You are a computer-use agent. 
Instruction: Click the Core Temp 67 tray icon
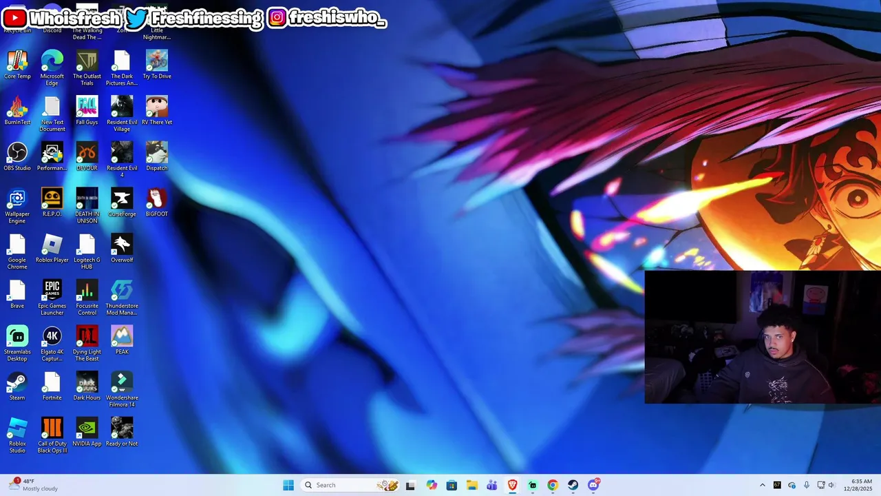click(x=777, y=485)
